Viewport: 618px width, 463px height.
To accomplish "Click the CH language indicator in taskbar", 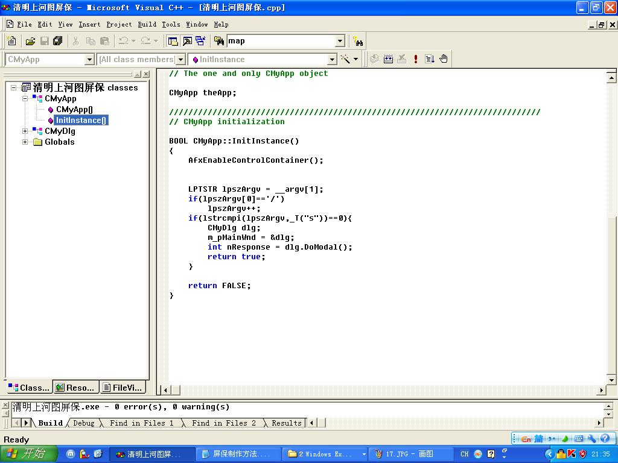I will [464, 454].
